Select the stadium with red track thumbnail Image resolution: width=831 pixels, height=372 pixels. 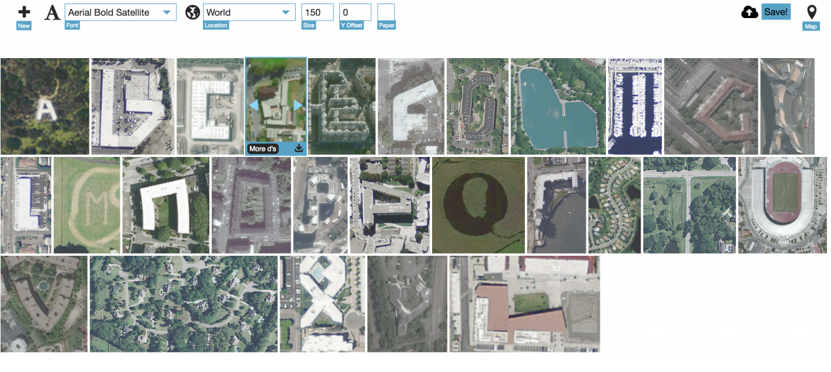pos(783,205)
